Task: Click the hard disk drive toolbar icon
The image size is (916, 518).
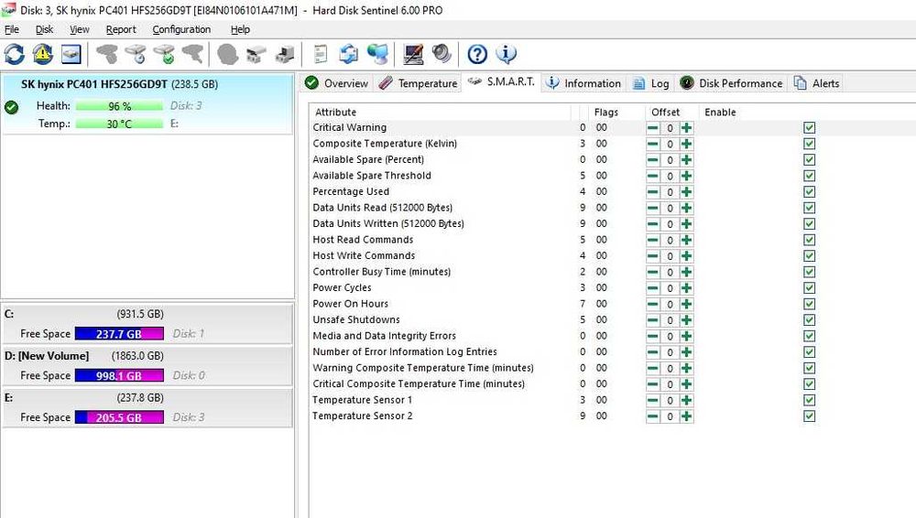Action: pyautogui.click(x=71, y=54)
